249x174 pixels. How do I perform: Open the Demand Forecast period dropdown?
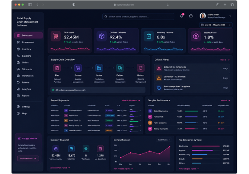pyautogui.click(x=164, y=140)
